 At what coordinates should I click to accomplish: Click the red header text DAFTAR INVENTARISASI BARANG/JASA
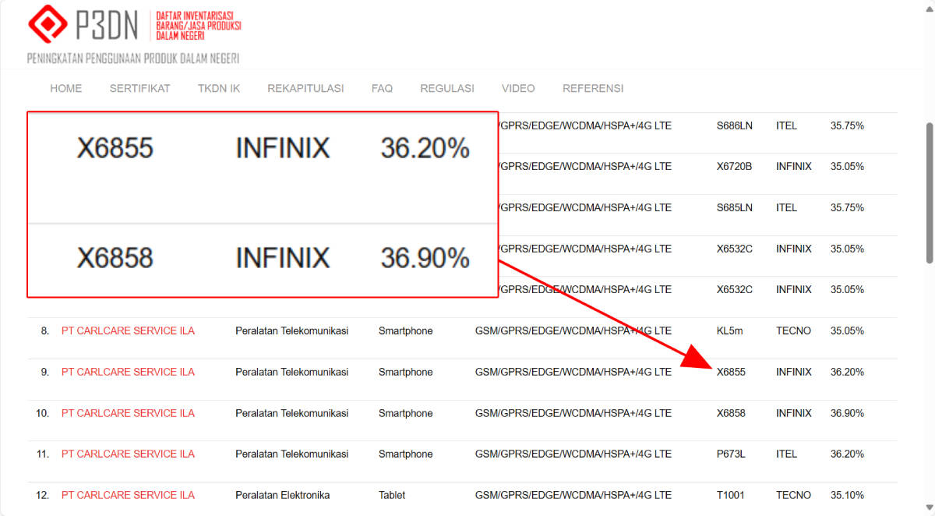(199, 25)
